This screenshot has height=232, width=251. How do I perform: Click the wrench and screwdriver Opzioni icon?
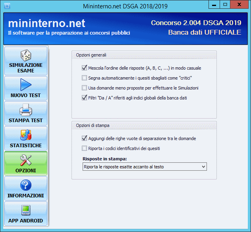26,160
